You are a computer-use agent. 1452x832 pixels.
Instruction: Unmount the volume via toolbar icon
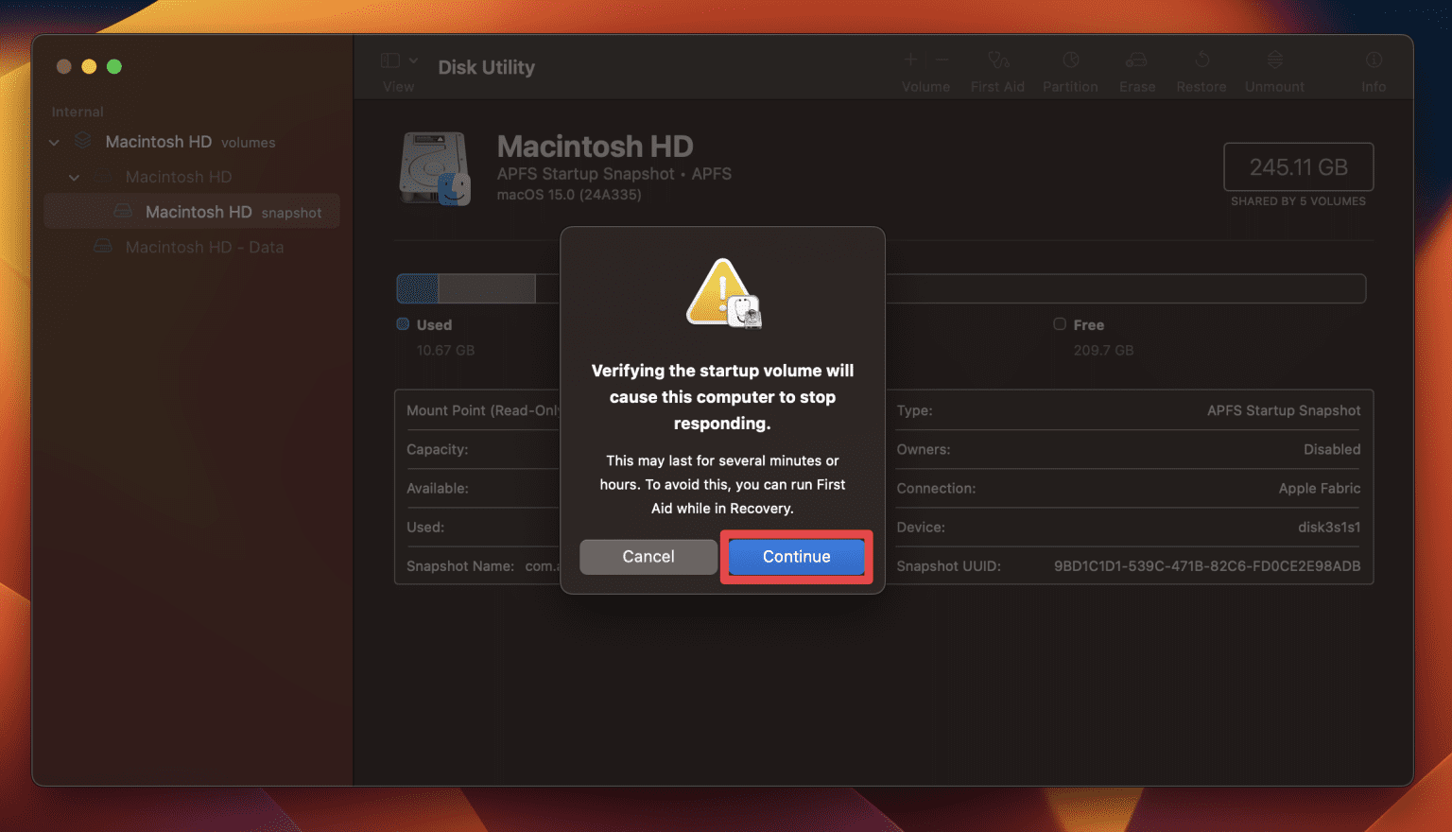pyautogui.click(x=1273, y=60)
